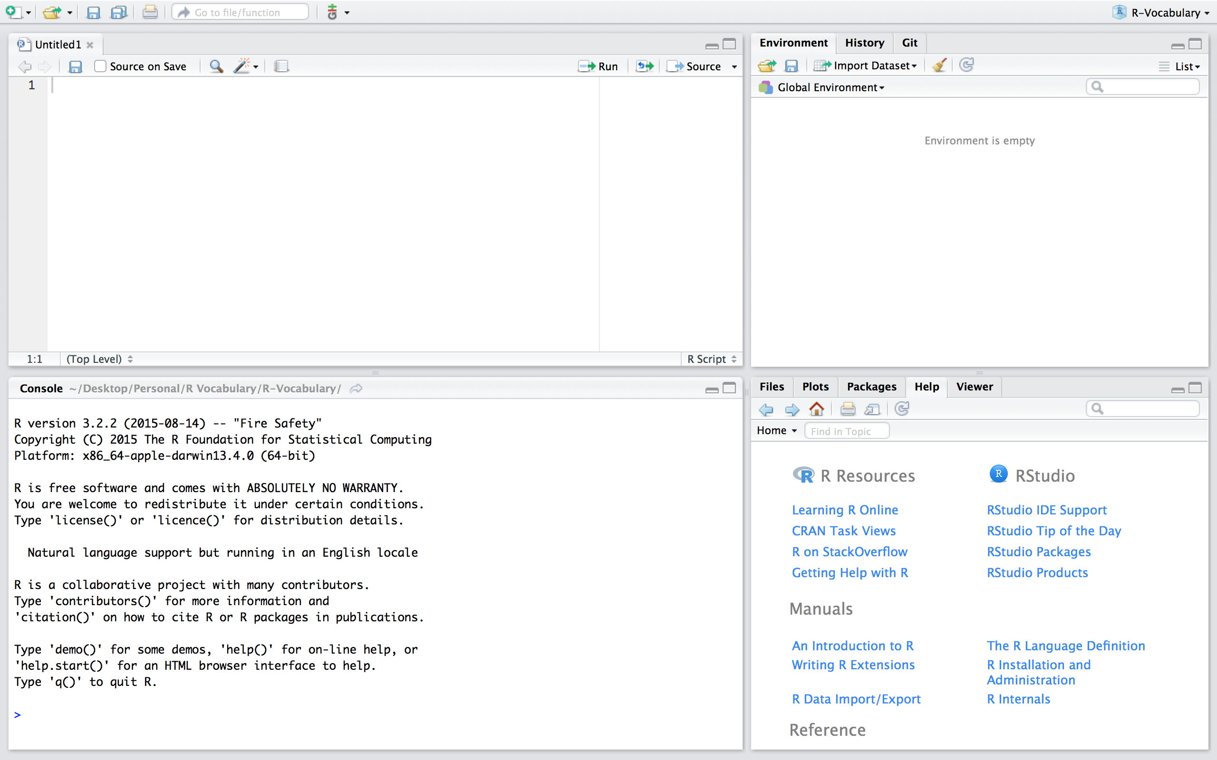Click the version control Git toolbar icon

pyautogui.click(x=332, y=12)
